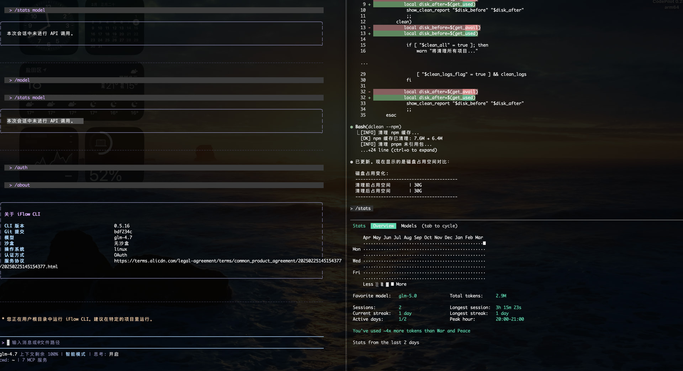This screenshot has height=371, width=683.
Task: Click the glm-4.7 model indicator in status bar
Action: coord(9,354)
